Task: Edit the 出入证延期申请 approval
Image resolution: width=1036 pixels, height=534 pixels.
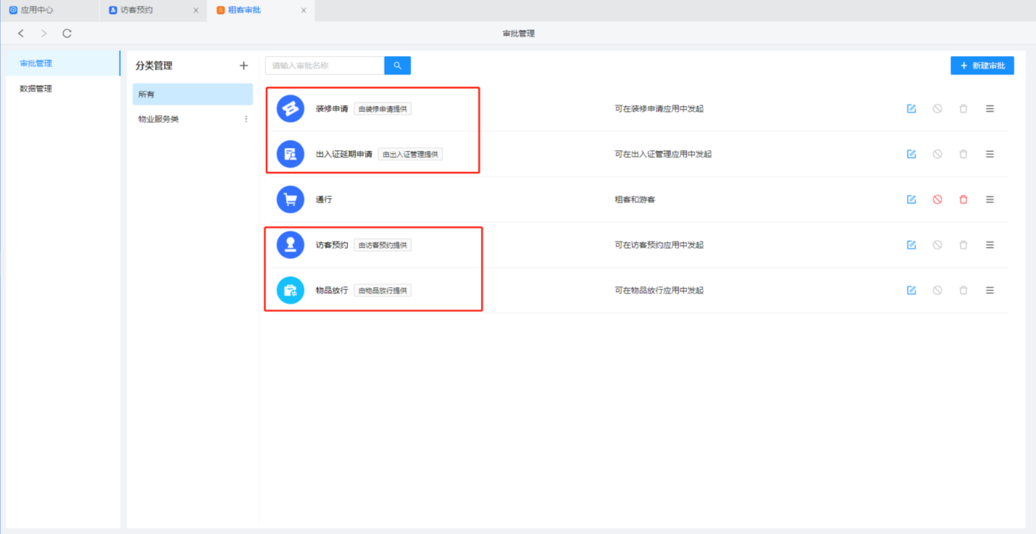Action: coord(911,154)
